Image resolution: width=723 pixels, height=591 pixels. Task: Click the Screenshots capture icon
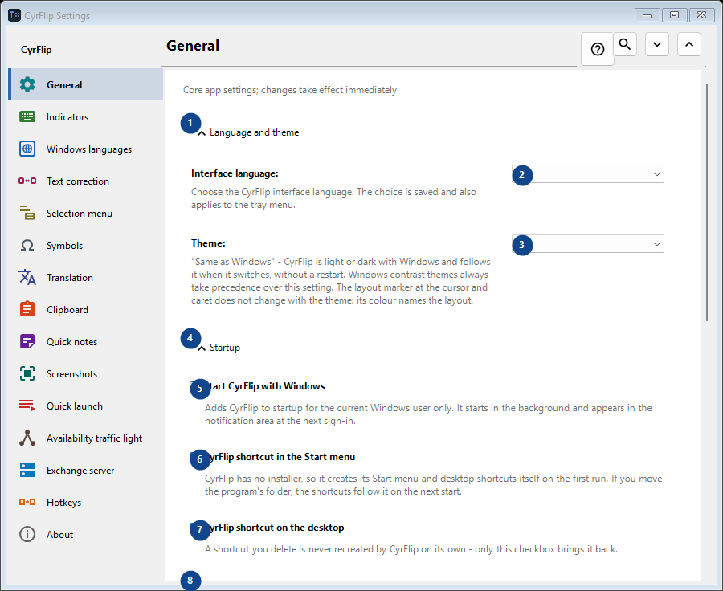pyautogui.click(x=27, y=373)
